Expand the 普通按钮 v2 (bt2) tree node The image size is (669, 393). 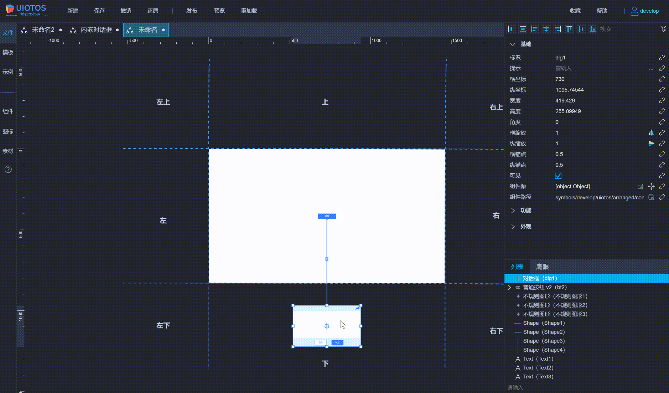[x=509, y=287]
